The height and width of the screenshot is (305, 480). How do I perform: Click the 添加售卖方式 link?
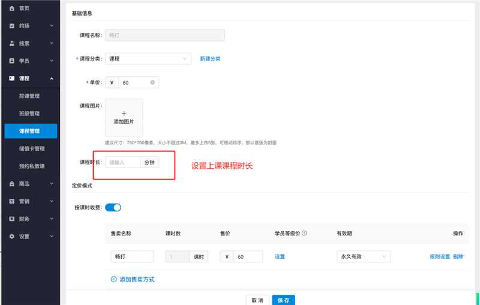click(x=137, y=279)
